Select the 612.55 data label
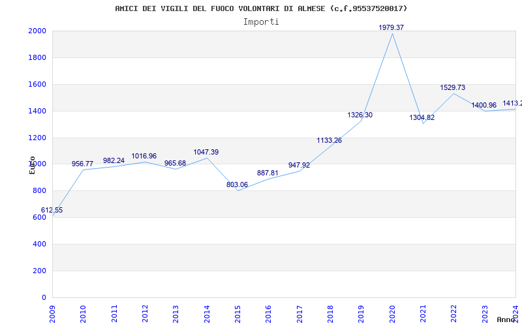The image size is (522, 326). point(52,210)
